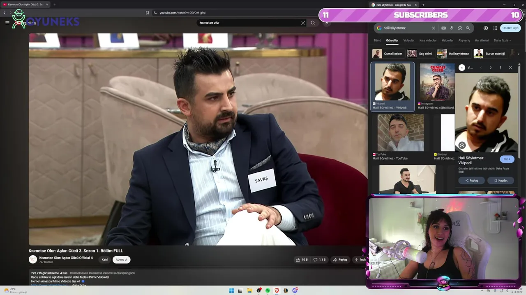Click the preview panel Paylaş button

tap(471, 181)
